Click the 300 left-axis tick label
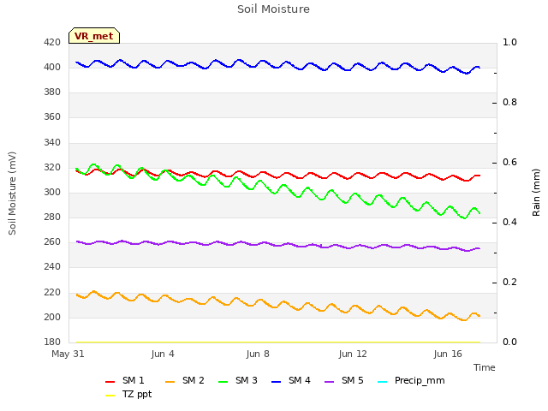 coord(52,192)
